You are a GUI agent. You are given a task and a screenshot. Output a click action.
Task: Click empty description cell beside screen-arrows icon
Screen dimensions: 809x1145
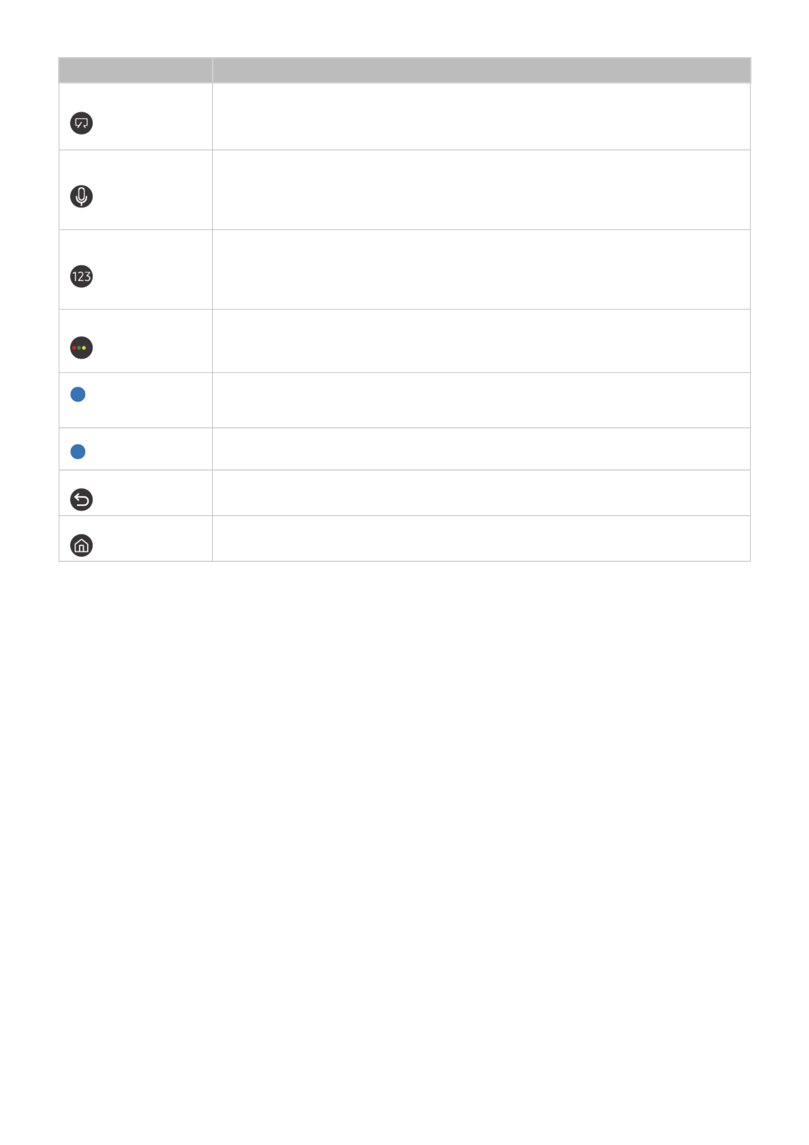(481, 117)
